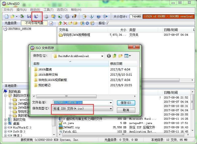Open the 文件名 combo box arrow
This screenshot has height=144, width=197.
tap(111, 103)
